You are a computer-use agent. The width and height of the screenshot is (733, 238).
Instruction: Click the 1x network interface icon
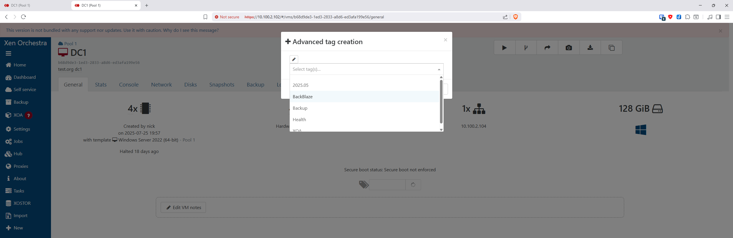(x=479, y=109)
